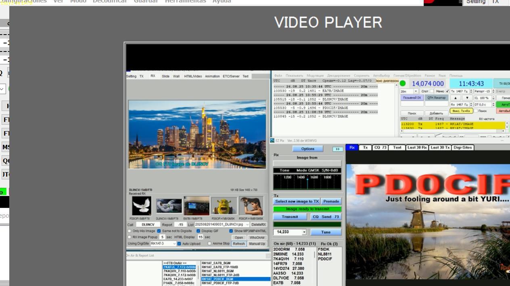Click the green status indicator circle
This screenshot has width=510, height=286.
(x=402, y=84)
